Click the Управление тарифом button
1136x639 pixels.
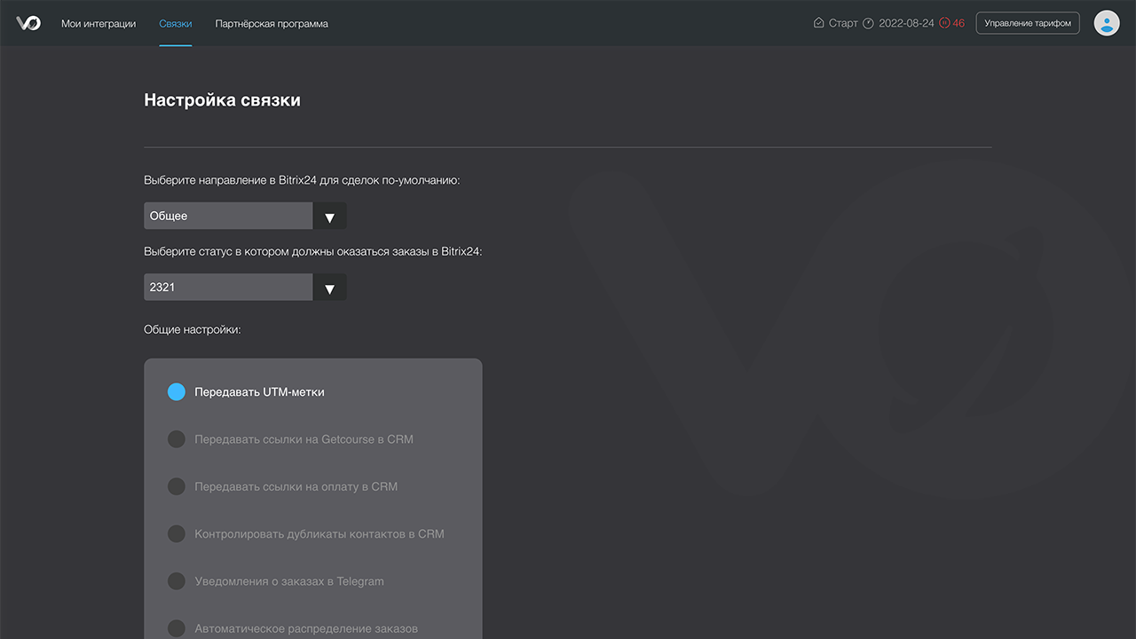pos(1028,23)
